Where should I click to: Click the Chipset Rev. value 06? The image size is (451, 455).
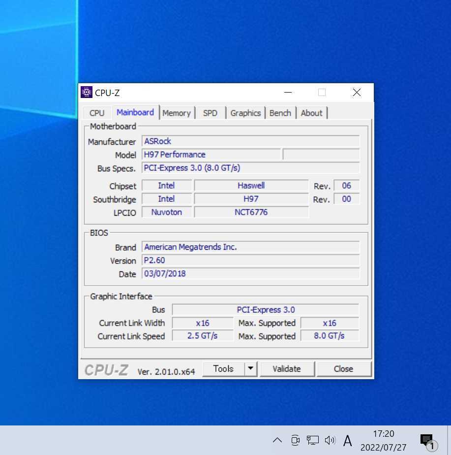pos(347,186)
